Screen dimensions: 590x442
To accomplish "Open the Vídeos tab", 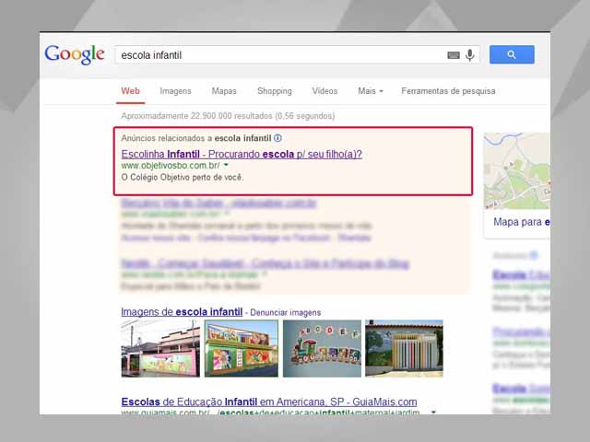I will [324, 91].
